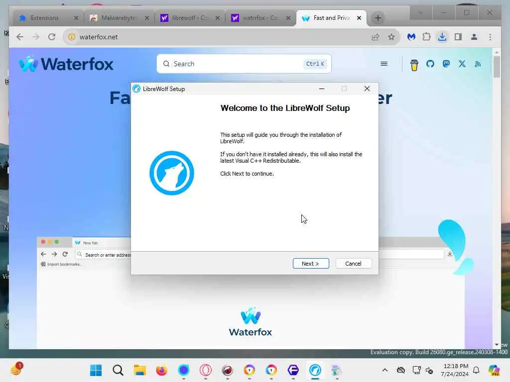
Task: Open the Waterfox GitHub icon
Action: tap(430, 64)
